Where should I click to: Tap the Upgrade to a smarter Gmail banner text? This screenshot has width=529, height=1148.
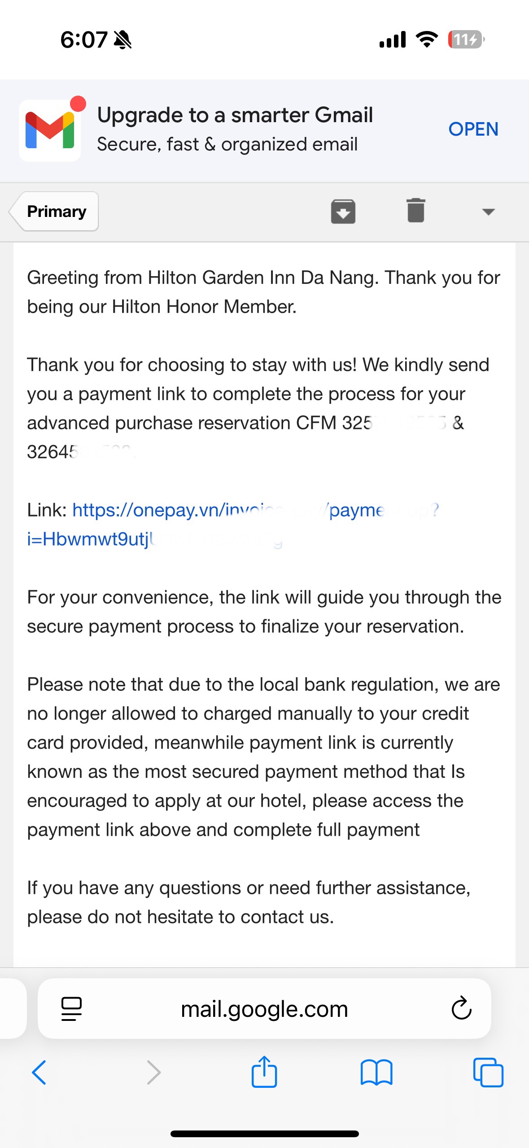(x=235, y=115)
